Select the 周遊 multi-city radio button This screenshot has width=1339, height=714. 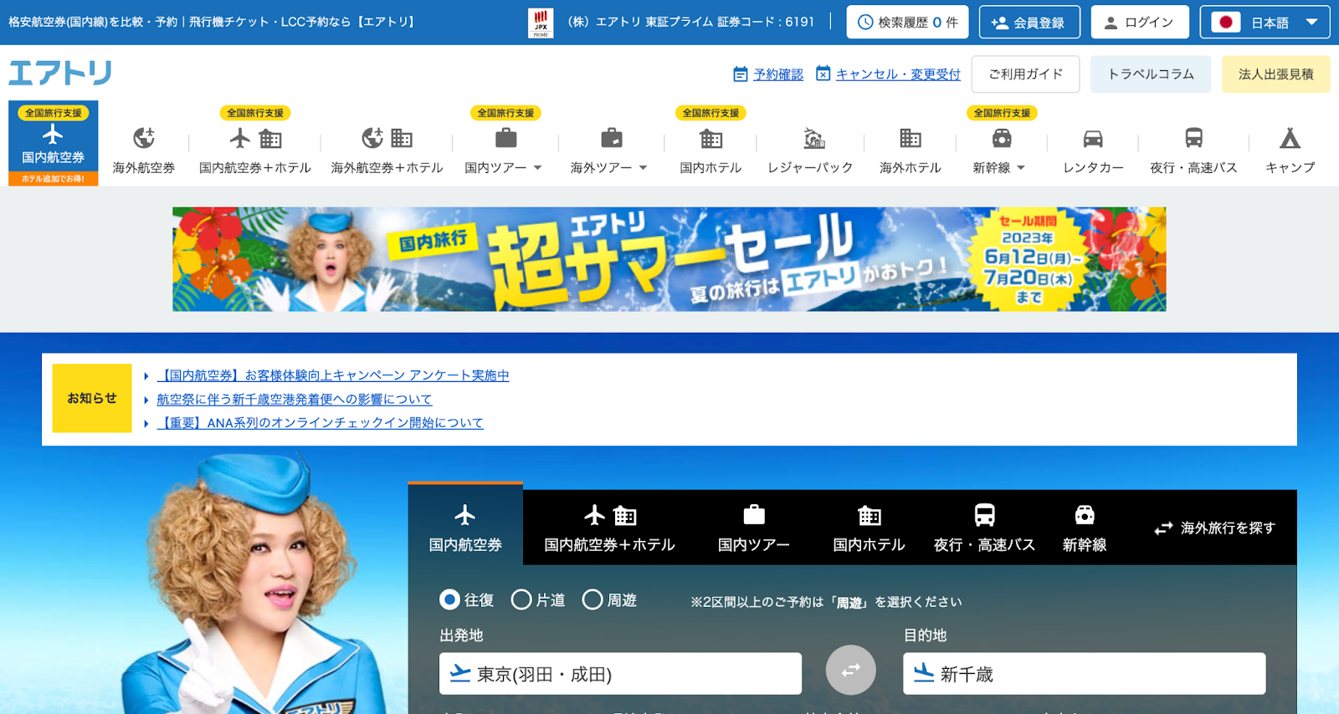point(593,599)
